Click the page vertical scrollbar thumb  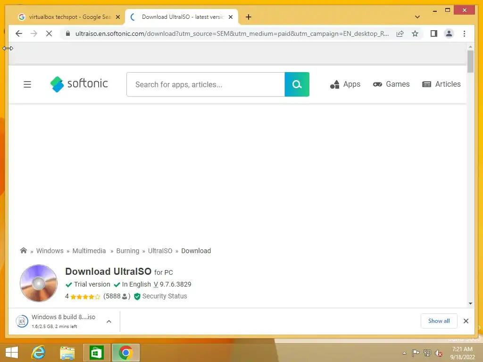470,62
